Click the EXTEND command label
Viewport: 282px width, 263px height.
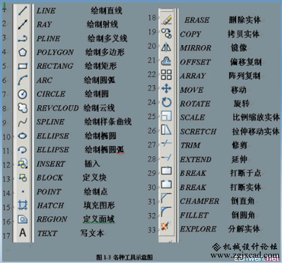196,159
